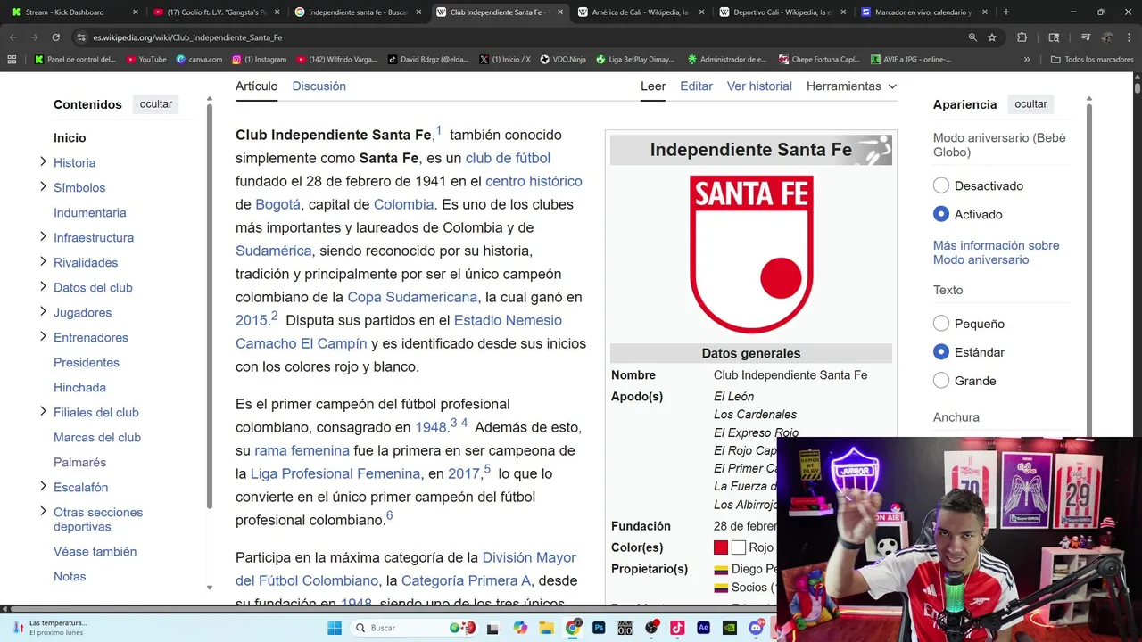Bookmark this page with the star icon
Image resolution: width=1142 pixels, height=642 pixels.
click(x=992, y=37)
